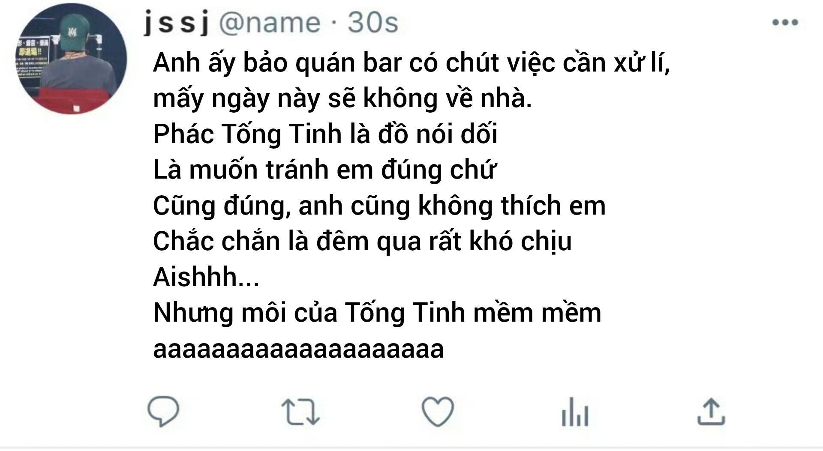
Task: Click the line "Chắc chắn là đêm qua rất khó chịu"
Action: 362,242
